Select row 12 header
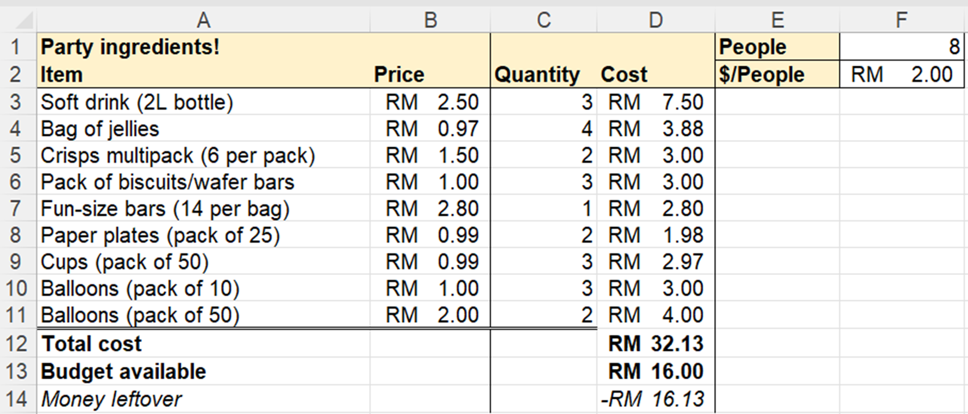 click(x=18, y=344)
